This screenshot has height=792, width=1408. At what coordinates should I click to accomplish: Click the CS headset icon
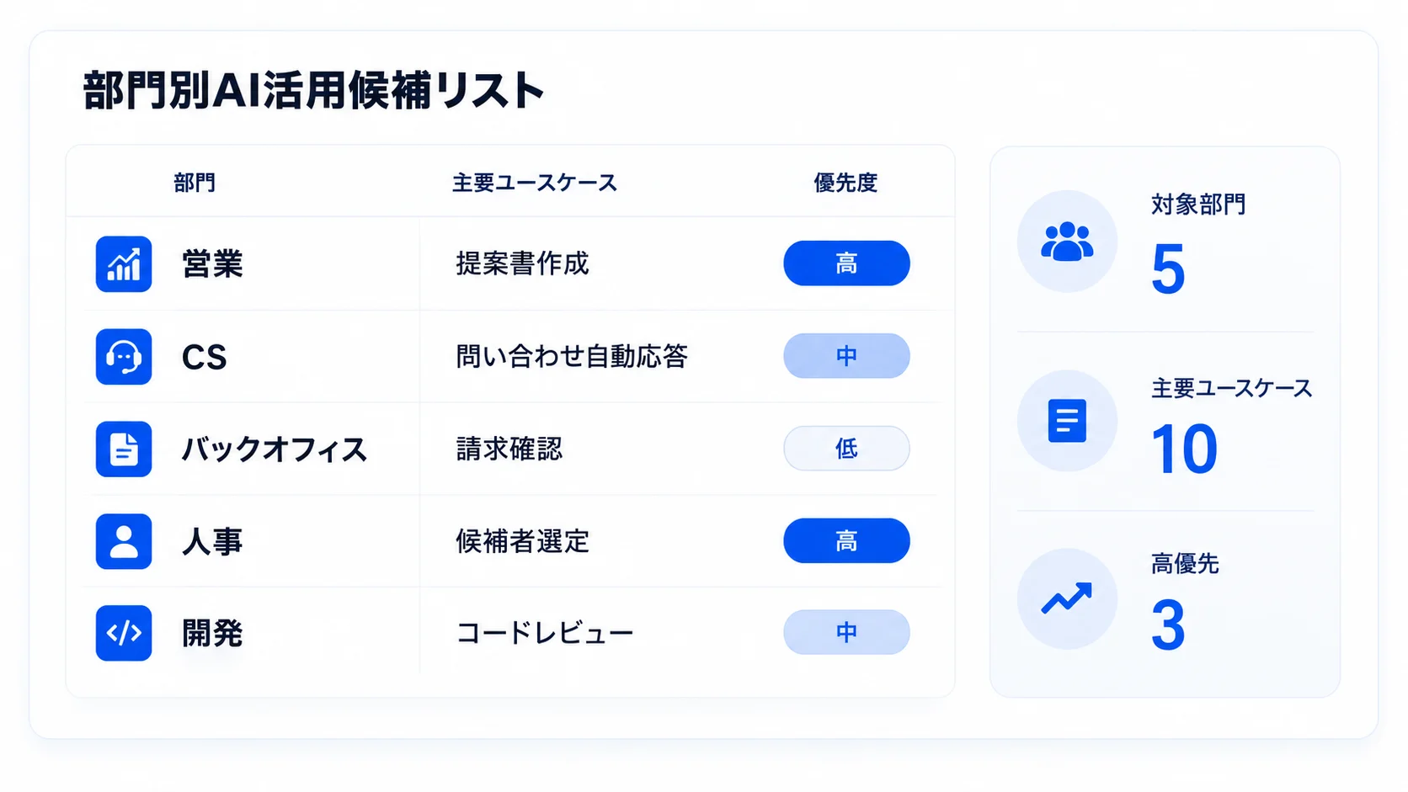124,357
